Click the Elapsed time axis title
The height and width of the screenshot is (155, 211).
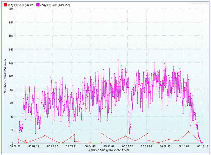coord(109,150)
